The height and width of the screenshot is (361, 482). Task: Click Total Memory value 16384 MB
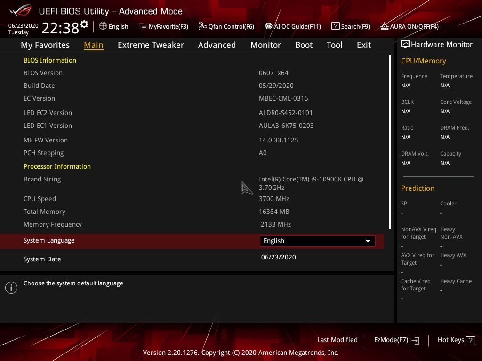pos(274,212)
